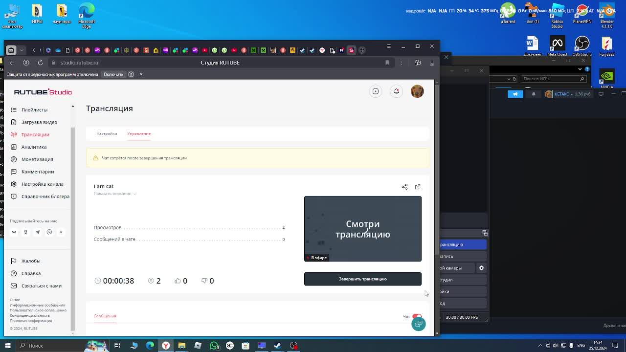This screenshot has width=626, height=352.
Task: Open the stream in a new window
Action: click(418, 187)
